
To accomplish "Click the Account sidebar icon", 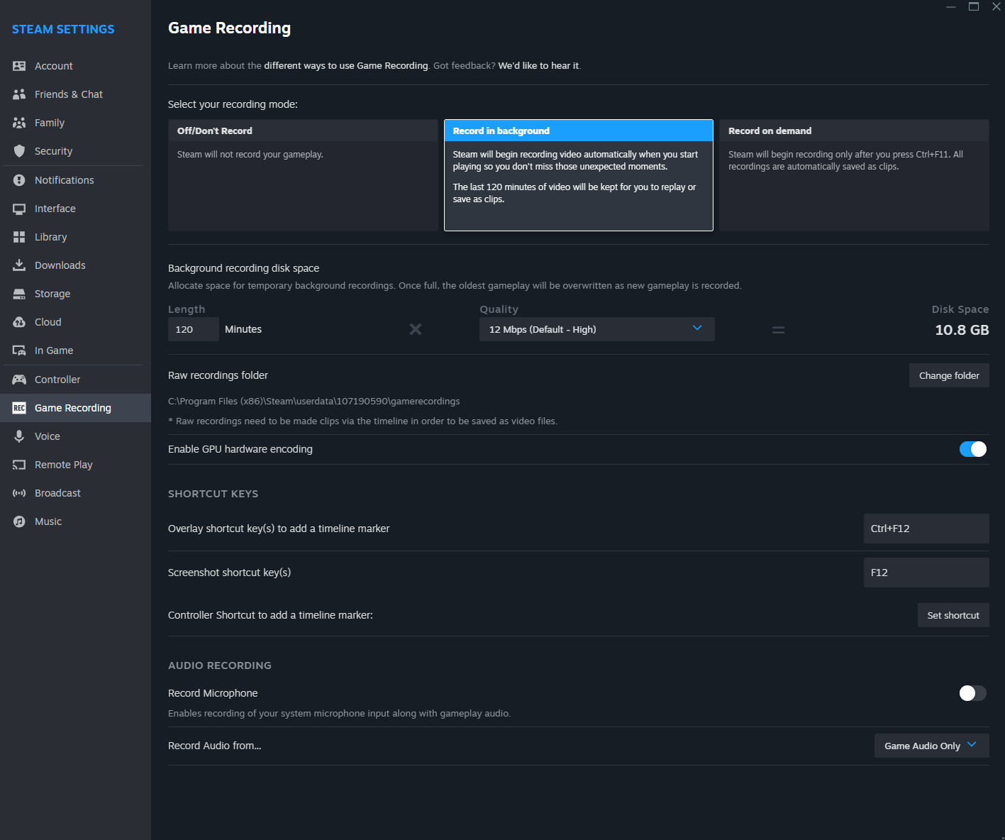I will pos(19,66).
